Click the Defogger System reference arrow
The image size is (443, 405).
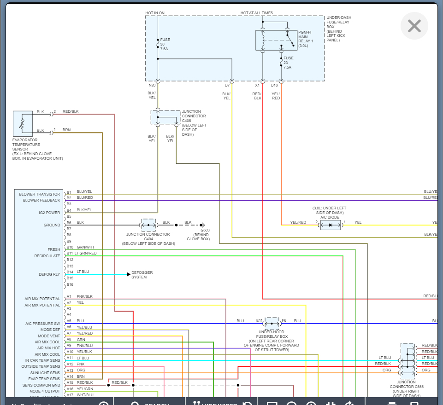129,274
